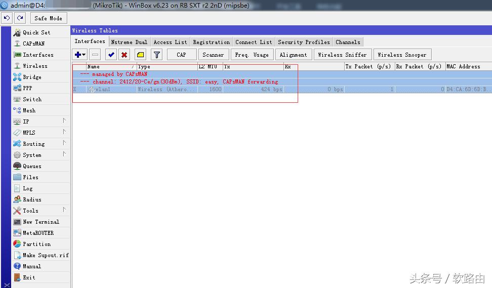Open Log sidebar item
The width and height of the screenshot is (492, 288).
click(x=41, y=188)
